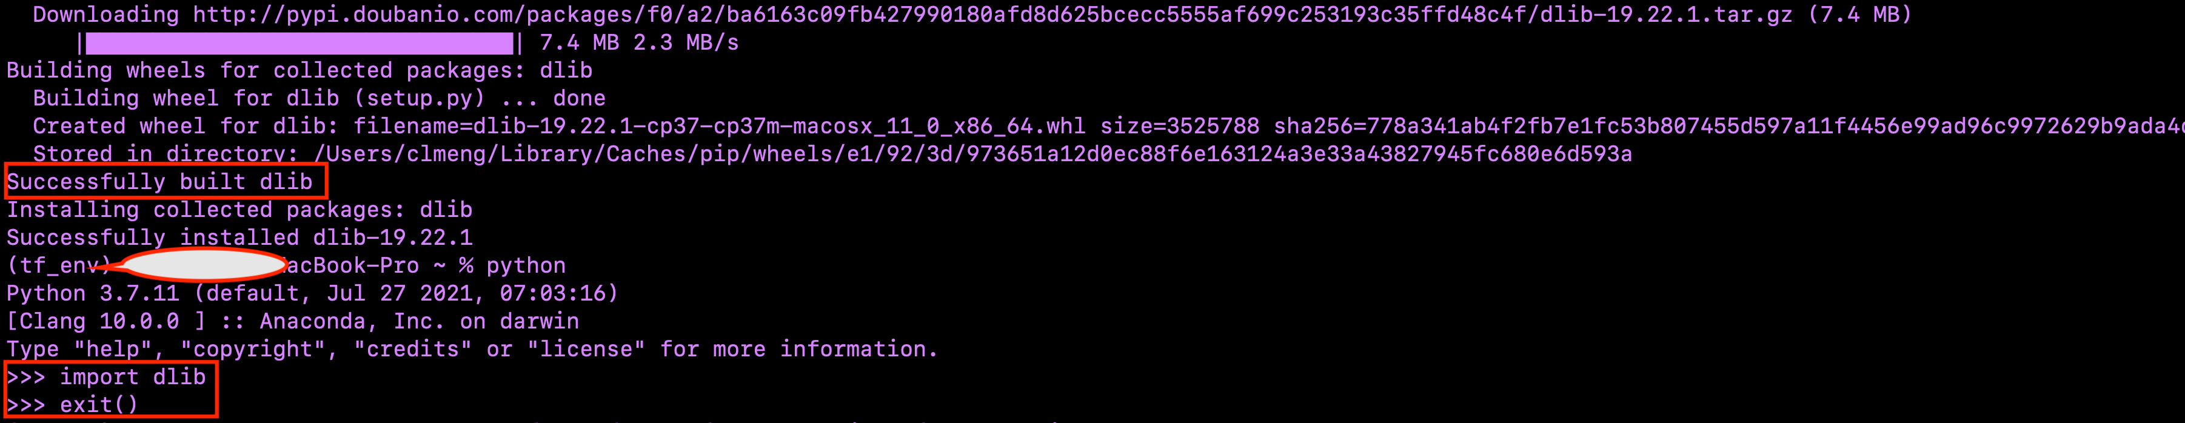Click the word "license" in help line
This screenshot has height=423, width=2185.
pos(585,349)
